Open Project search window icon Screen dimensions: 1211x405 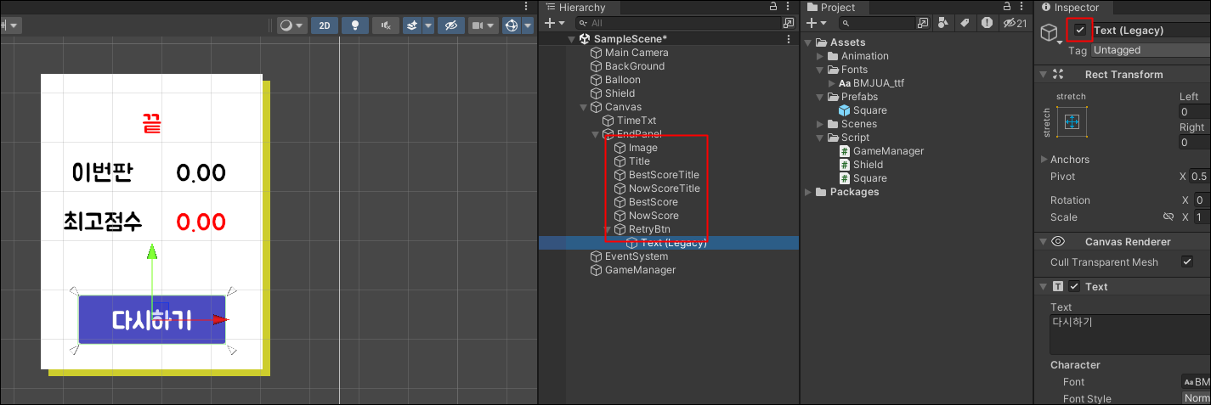click(x=924, y=23)
